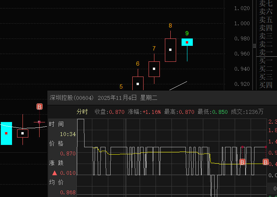The image size is (277, 197).
Task: Click the 涨 跌 label in the popup sidebar
Action: click(x=56, y=163)
